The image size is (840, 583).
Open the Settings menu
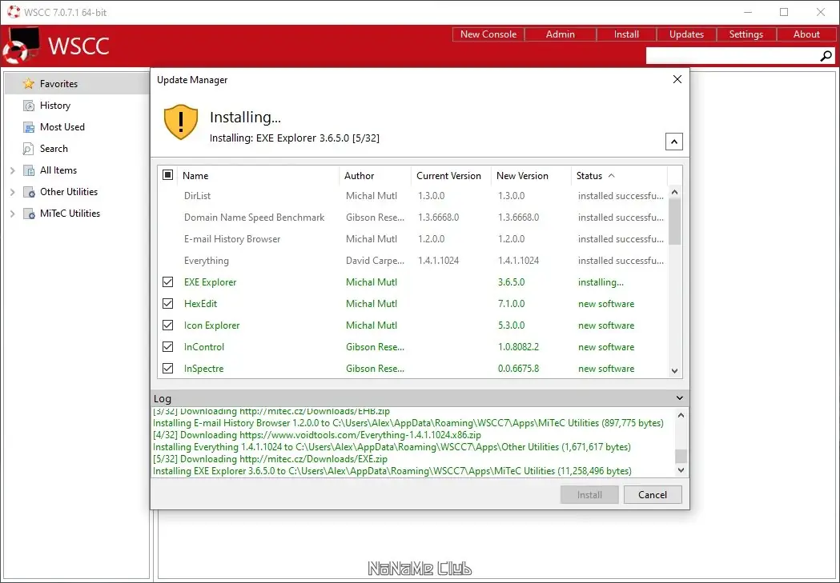[746, 34]
